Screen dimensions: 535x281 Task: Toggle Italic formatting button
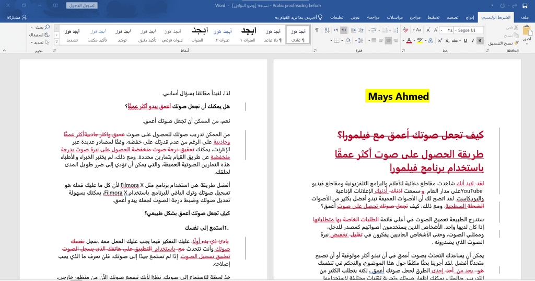coord(472,41)
